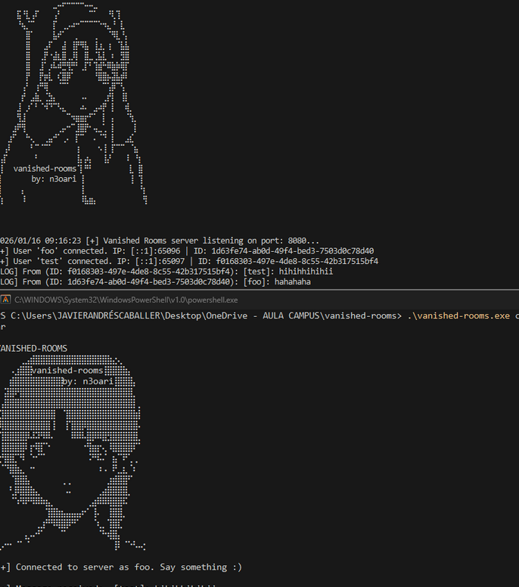The width and height of the screenshot is (519, 587).
Task: Click the raised hand in server ASCII art
Action: [27, 23]
